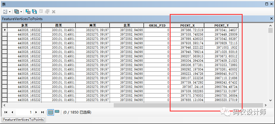Click the table window pin/dock dropdown button

pyautogui.click(x=267, y=4)
